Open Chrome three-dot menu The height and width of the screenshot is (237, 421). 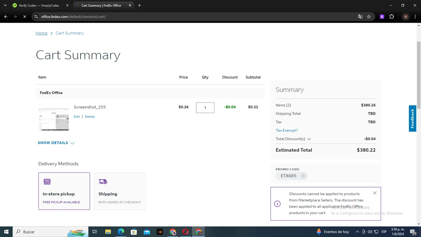(x=415, y=17)
